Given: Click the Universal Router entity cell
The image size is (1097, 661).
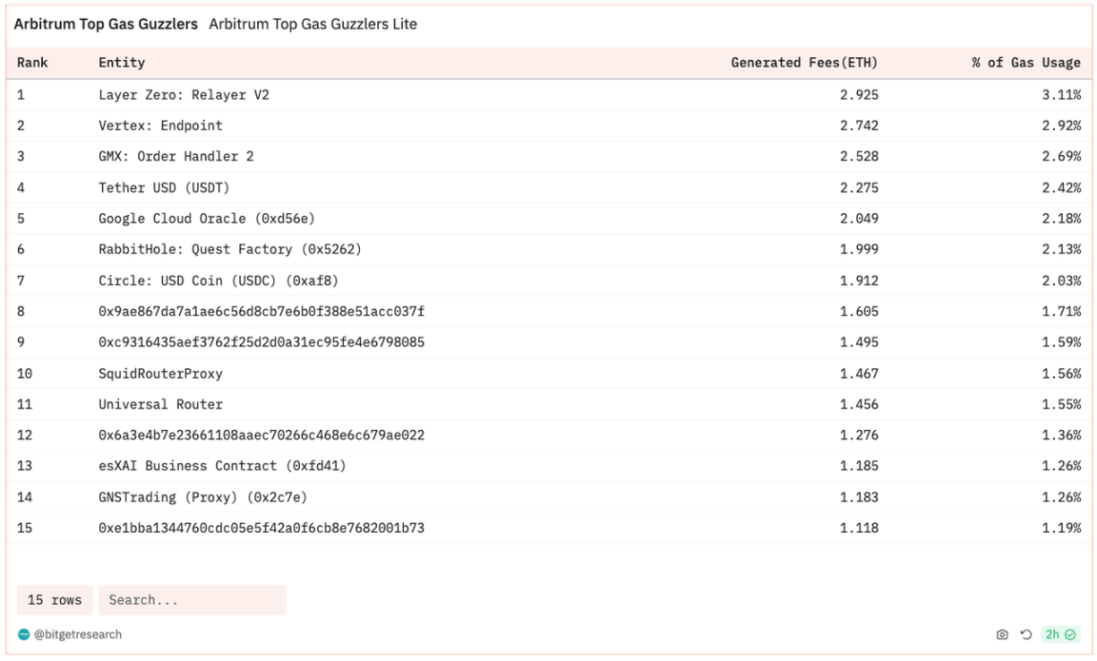Looking at the screenshot, I should point(160,404).
